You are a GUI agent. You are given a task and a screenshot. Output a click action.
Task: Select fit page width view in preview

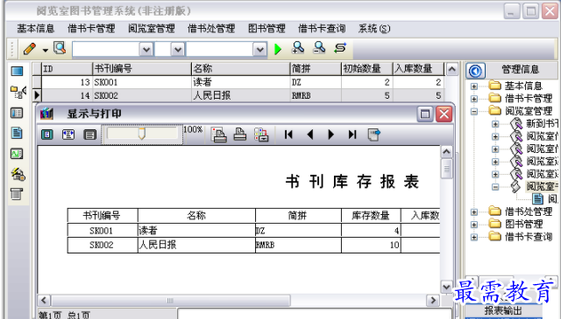[68, 135]
